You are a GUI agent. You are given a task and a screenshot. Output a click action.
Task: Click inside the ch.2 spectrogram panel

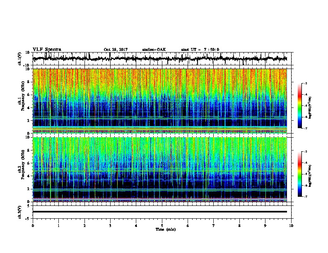pos(160,169)
